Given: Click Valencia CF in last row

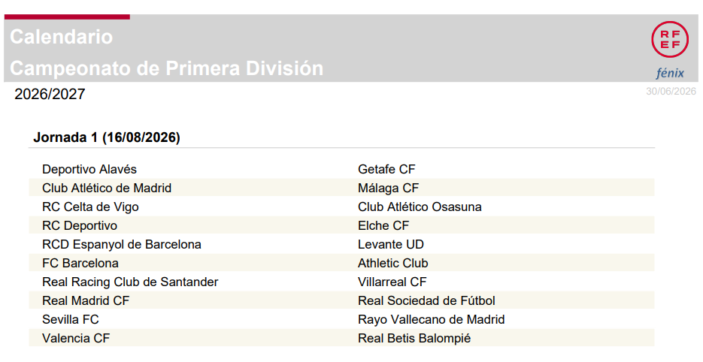Looking at the screenshot, I should (x=76, y=338).
